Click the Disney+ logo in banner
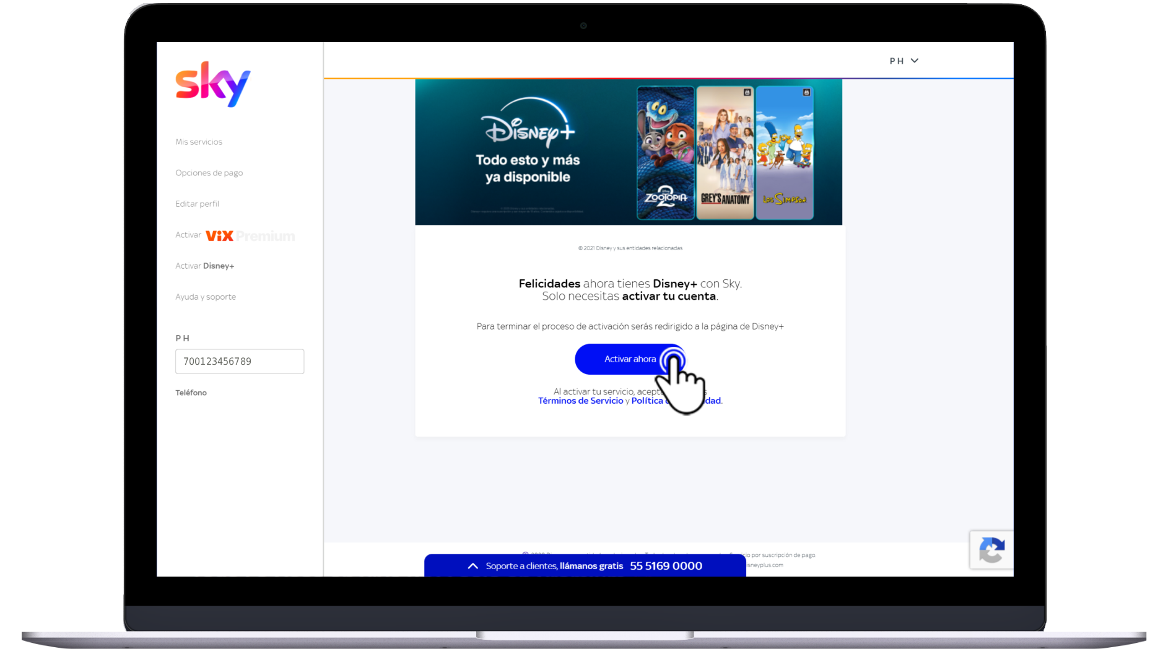This screenshot has height=654, width=1163. 528,122
